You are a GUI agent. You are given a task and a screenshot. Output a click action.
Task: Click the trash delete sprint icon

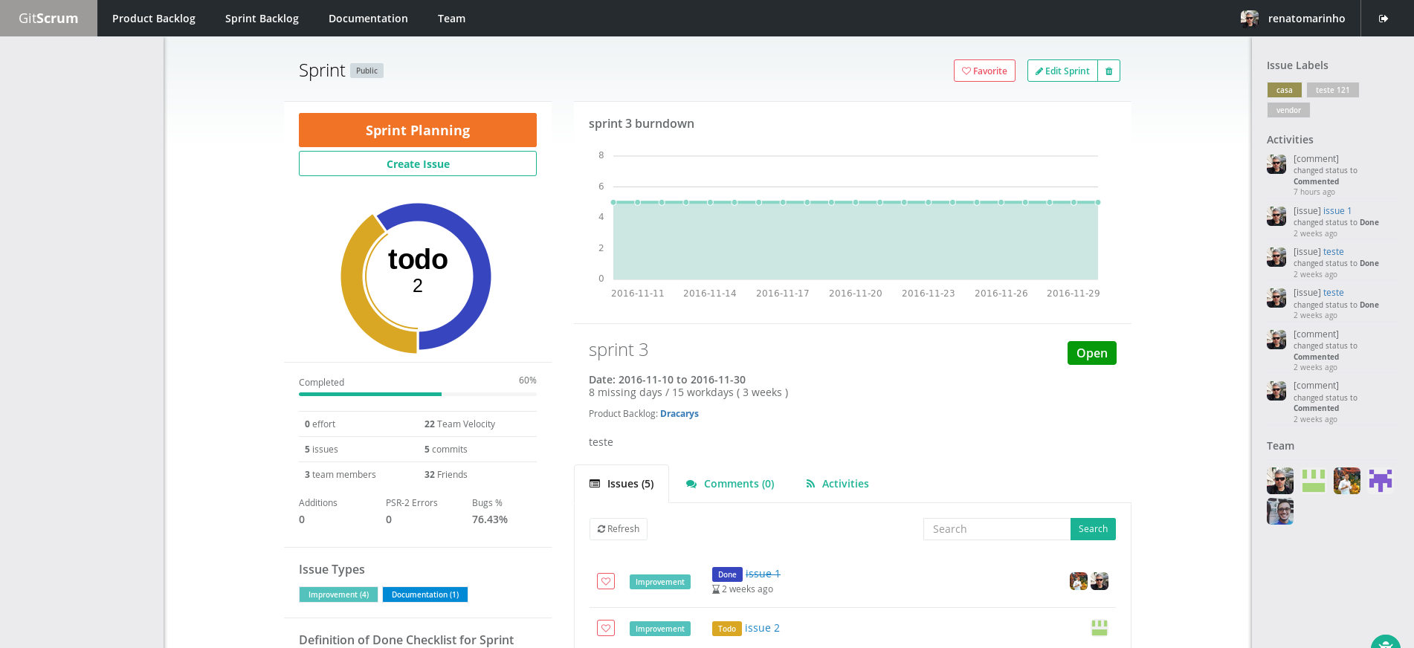(x=1108, y=71)
